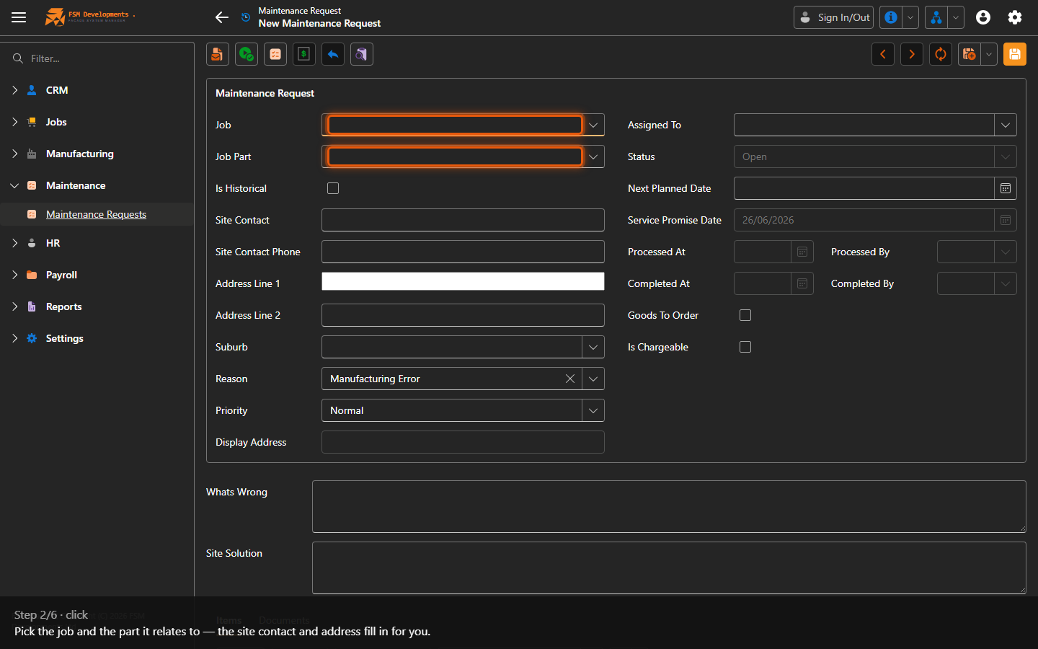Open the Reason dropdown arrow

593,379
